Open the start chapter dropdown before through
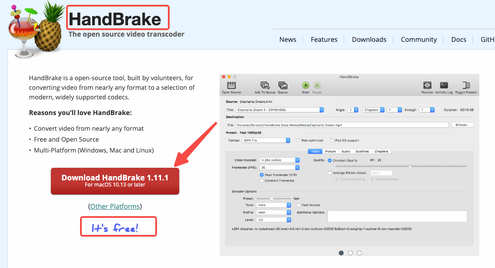This screenshot has height=268, width=495. pyautogui.click(x=394, y=110)
